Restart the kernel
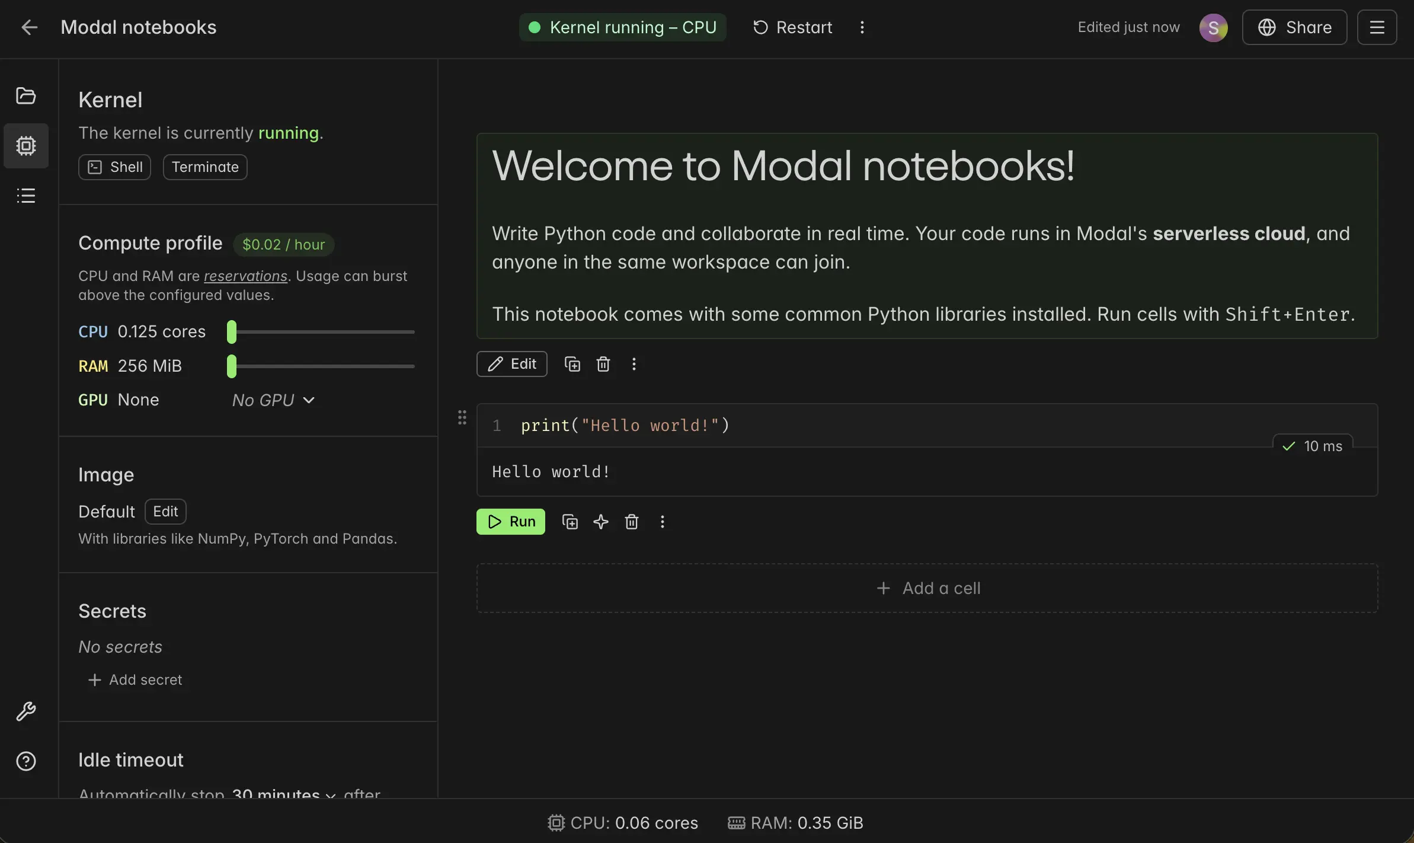The width and height of the screenshot is (1414, 843). 792,27
